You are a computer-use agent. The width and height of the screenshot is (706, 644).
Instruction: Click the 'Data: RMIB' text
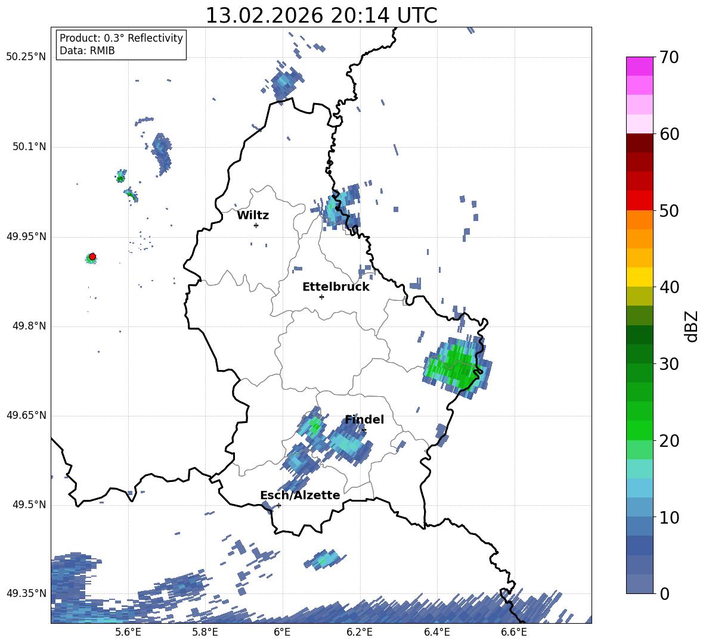(87, 51)
